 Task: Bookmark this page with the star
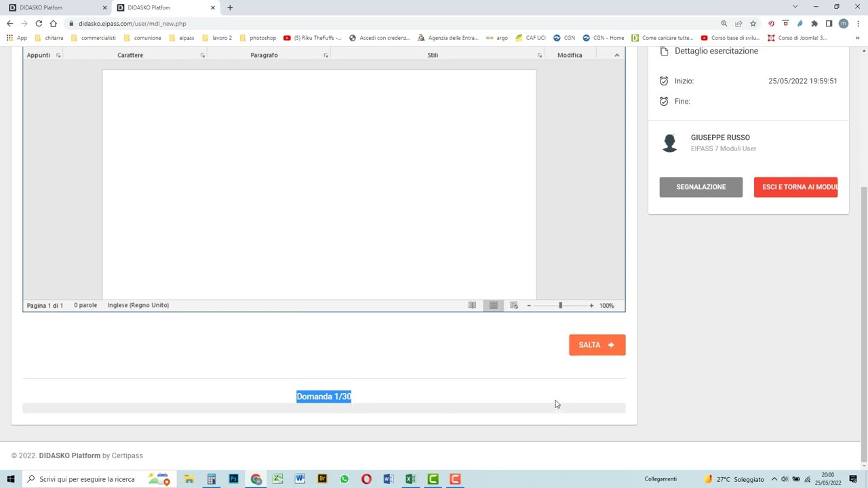(x=753, y=24)
